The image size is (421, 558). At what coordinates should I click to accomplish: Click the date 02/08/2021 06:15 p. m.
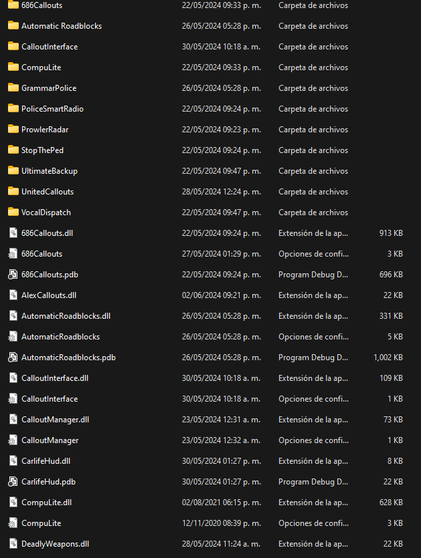click(222, 502)
